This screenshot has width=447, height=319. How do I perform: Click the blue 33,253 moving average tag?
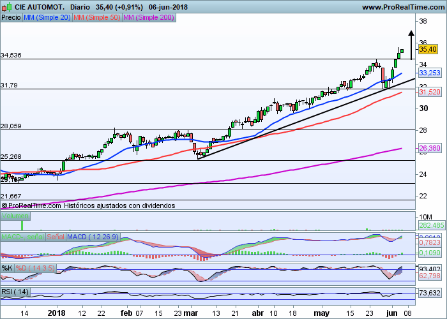coord(430,73)
